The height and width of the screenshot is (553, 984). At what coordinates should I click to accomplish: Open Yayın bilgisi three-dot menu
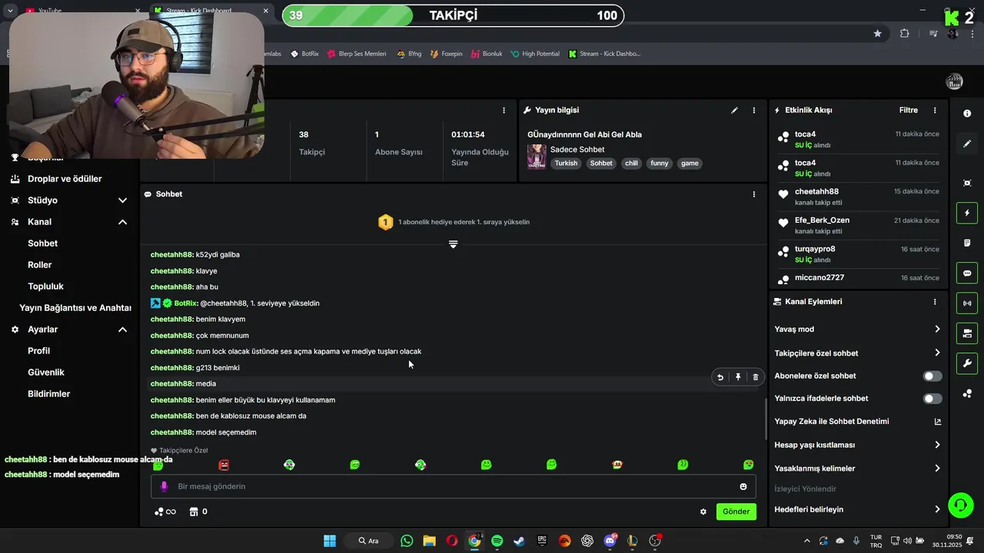click(x=754, y=111)
